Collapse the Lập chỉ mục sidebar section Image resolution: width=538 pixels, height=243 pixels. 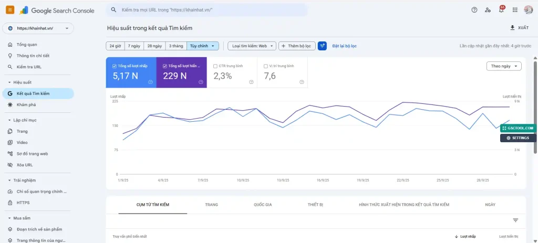pos(9,120)
